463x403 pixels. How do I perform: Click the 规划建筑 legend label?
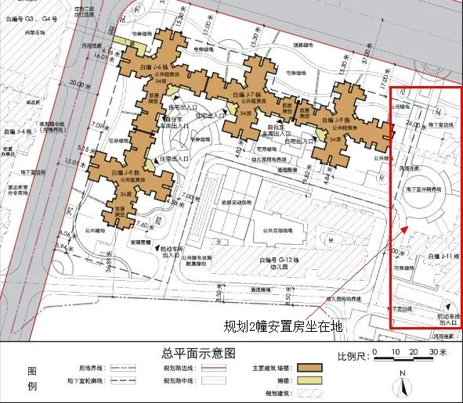tap(279, 394)
